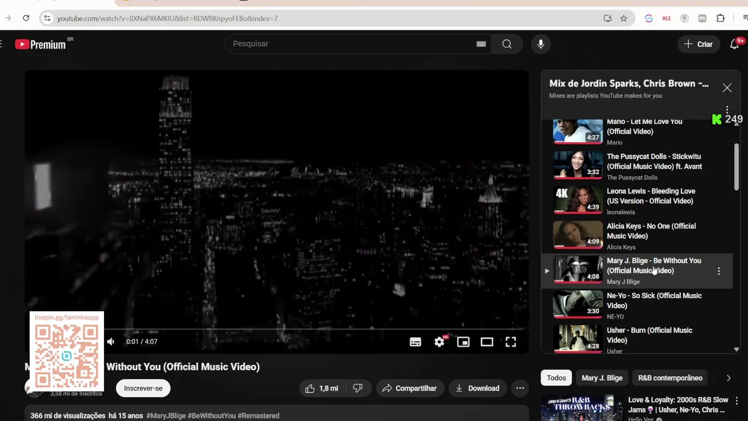
Task: Click Inscrever-se subscribe button
Action: pos(143,388)
